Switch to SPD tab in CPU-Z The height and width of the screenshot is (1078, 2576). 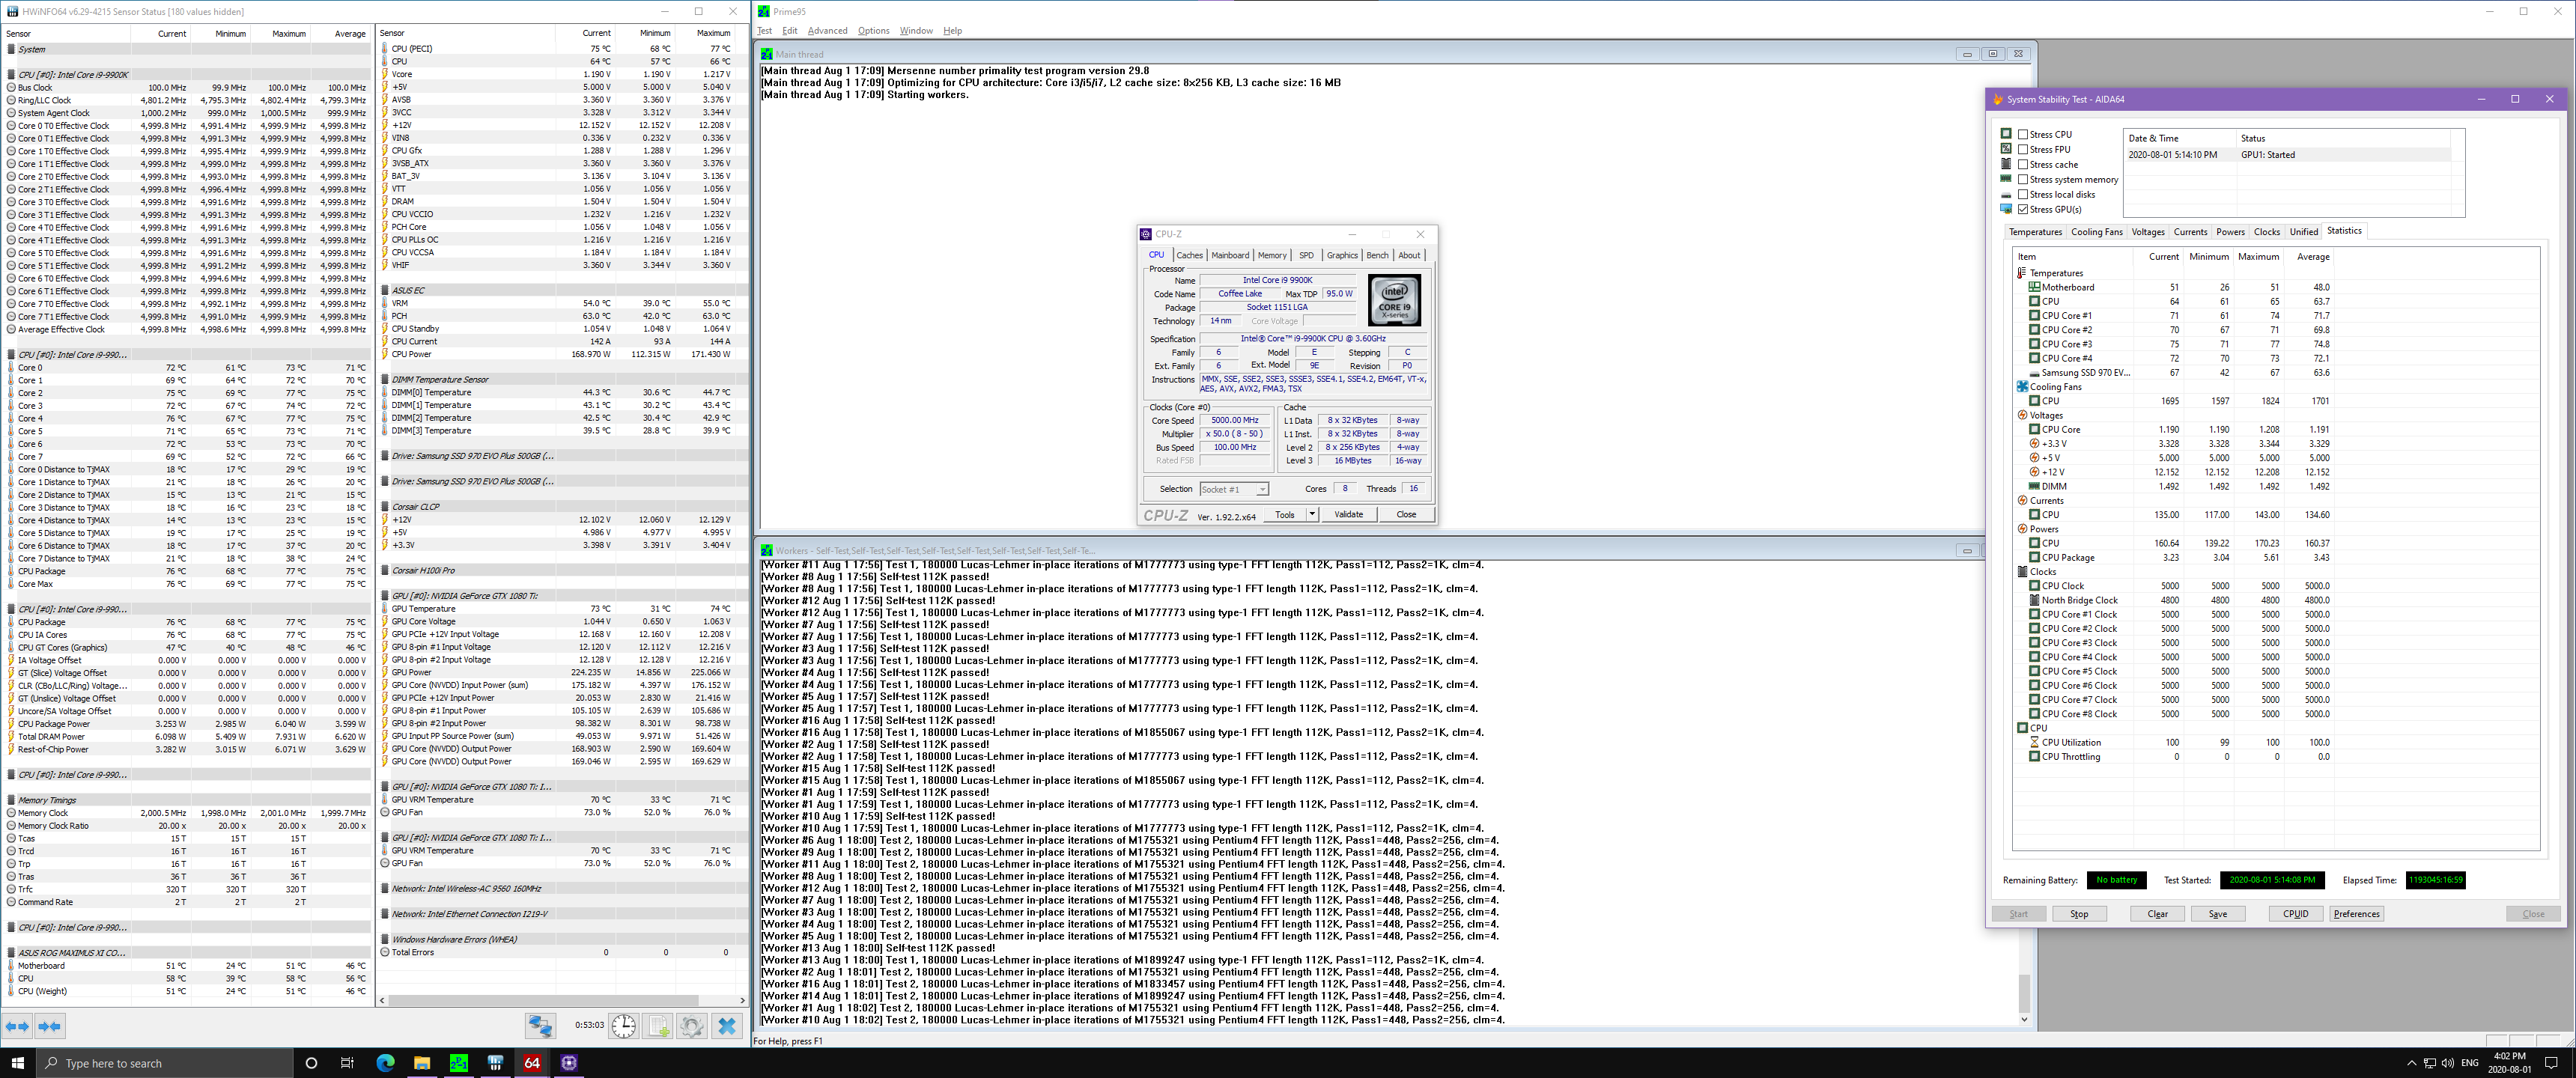pyautogui.click(x=1306, y=255)
